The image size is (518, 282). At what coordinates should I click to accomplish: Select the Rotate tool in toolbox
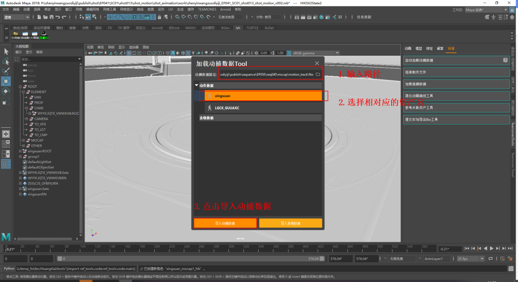(x=6, y=91)
